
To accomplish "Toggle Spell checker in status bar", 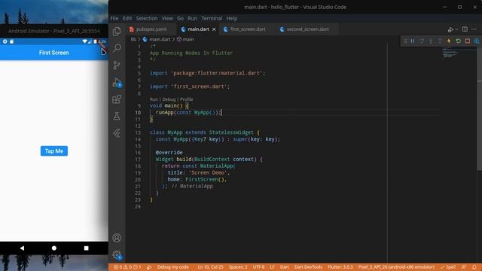I will tap(449, 267).
